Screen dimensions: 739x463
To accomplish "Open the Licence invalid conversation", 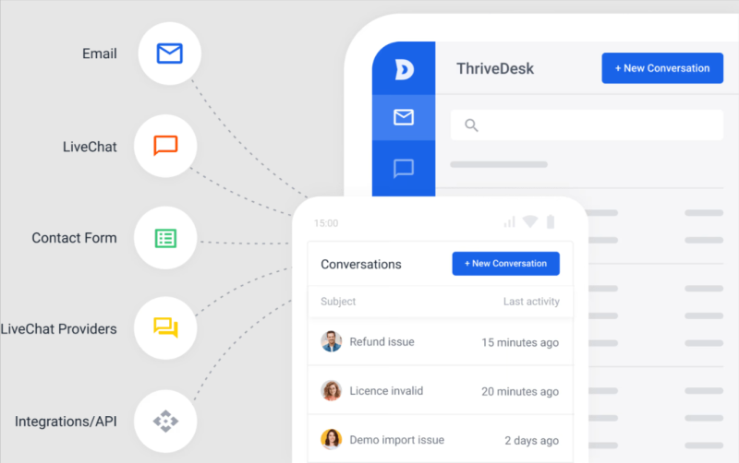I will coord(441,390).
